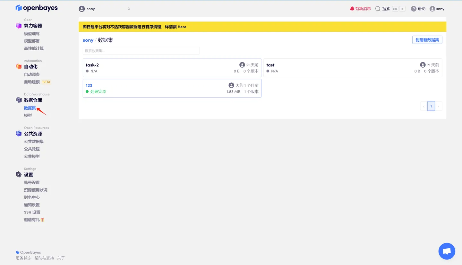Click 帮助与支持 in the footer

pos(44,258)
